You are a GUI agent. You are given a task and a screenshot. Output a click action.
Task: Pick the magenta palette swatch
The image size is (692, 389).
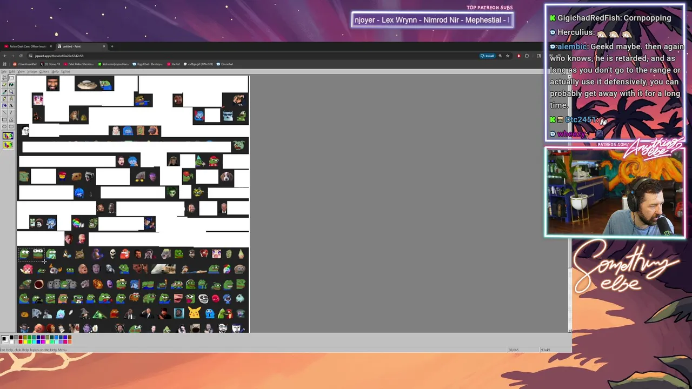(43, 342)
